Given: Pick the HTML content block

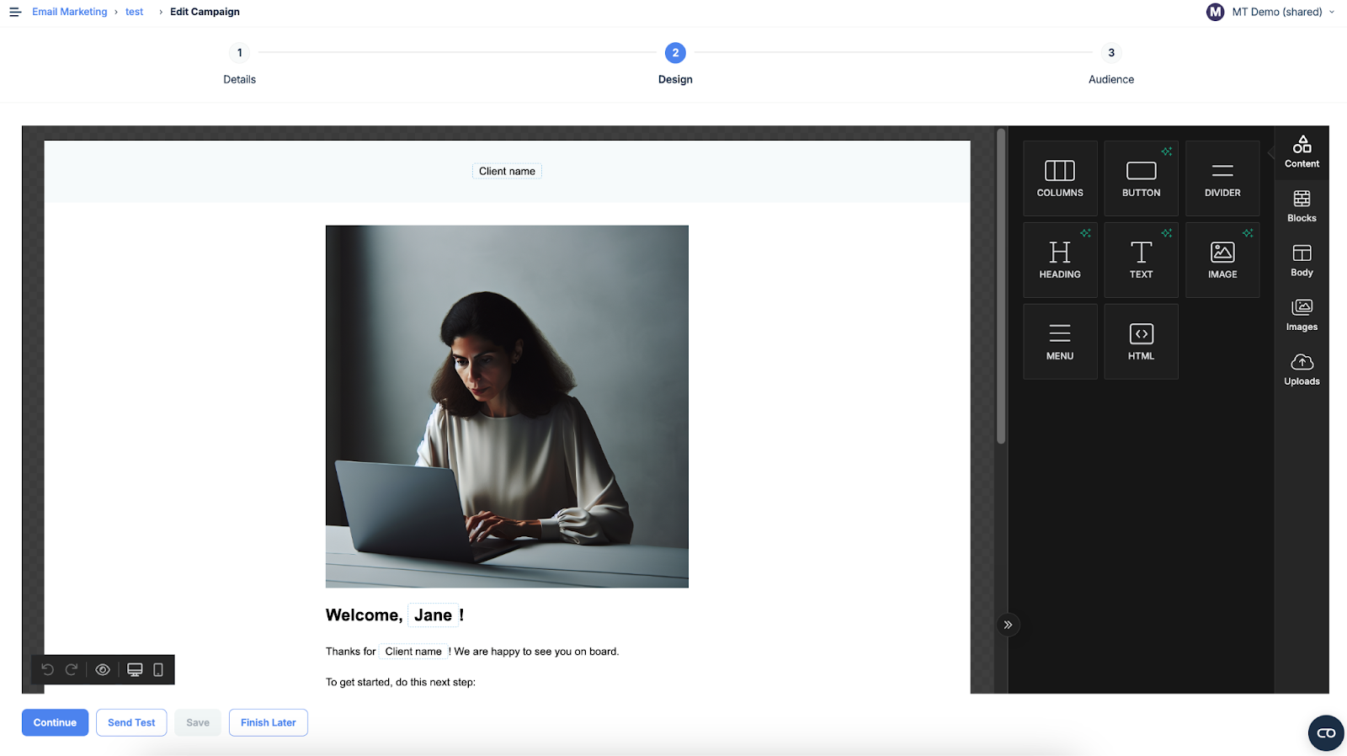Looking at the screenshot, I should (x=1141, y=342).
